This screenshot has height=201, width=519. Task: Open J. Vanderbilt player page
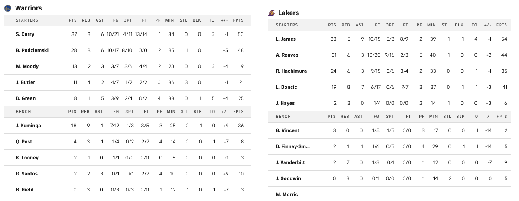(290, 162)
